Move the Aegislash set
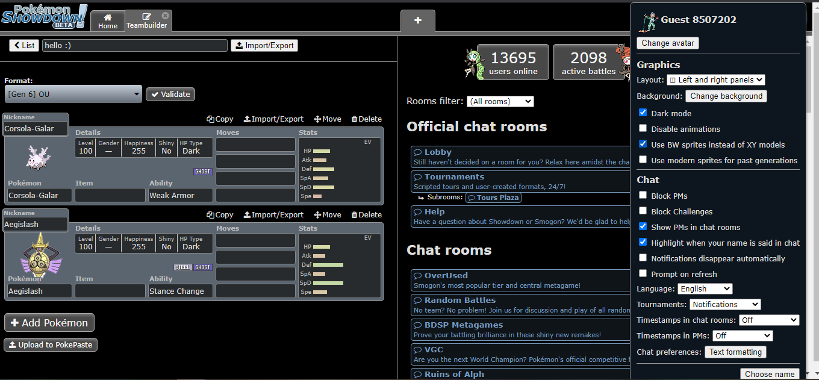The height and width of the screenshot is (380, 819). click(328, 215)
